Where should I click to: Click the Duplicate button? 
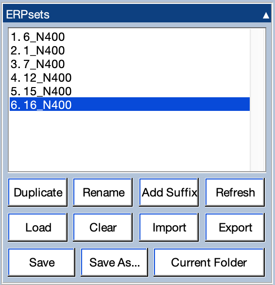point(38,193)
